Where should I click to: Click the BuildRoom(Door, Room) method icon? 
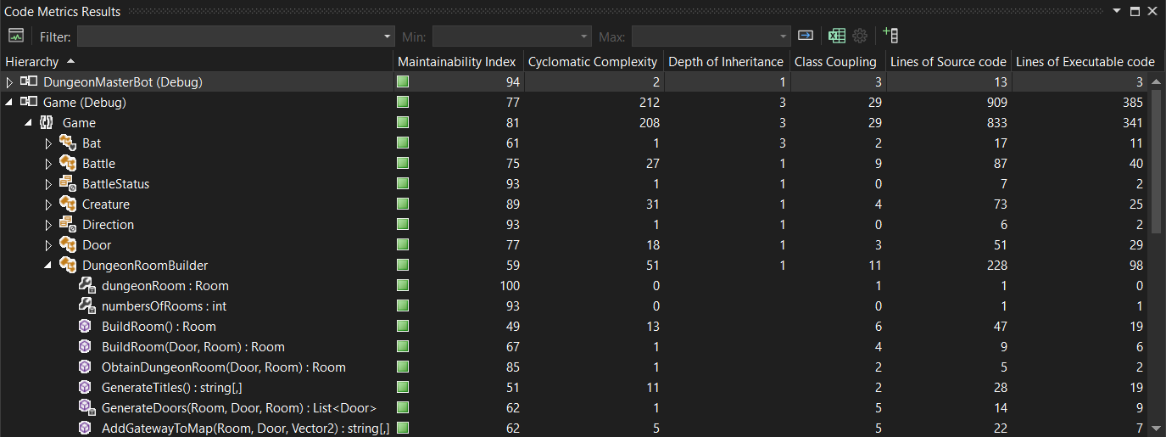[x=85, y=347]
